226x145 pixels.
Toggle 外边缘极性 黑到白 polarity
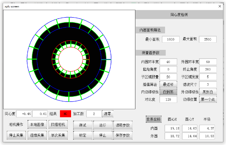pyautogui.click(x=208, y=92)
